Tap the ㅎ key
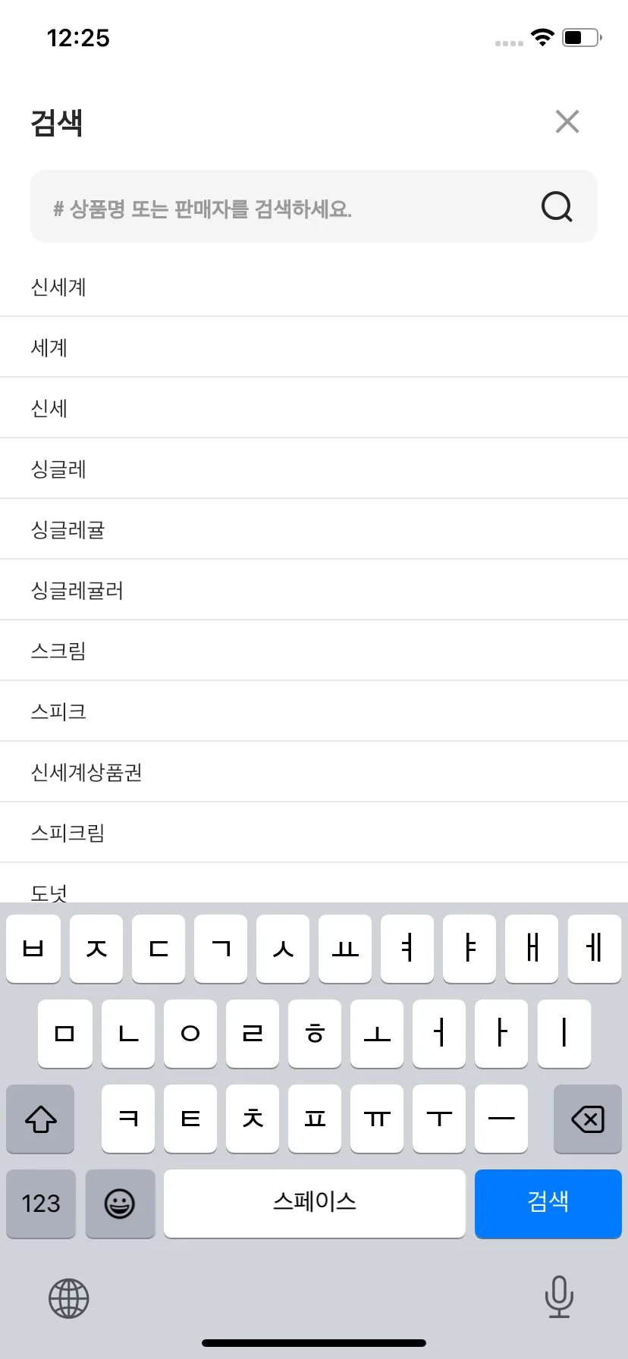Image resolution: width=628 pixels, height=1359 pixels. pyautogui.click(x=315, y=1034)
